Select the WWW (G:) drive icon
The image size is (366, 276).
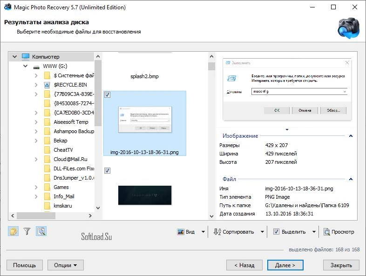pyautogui.click(x=36, y=67)
